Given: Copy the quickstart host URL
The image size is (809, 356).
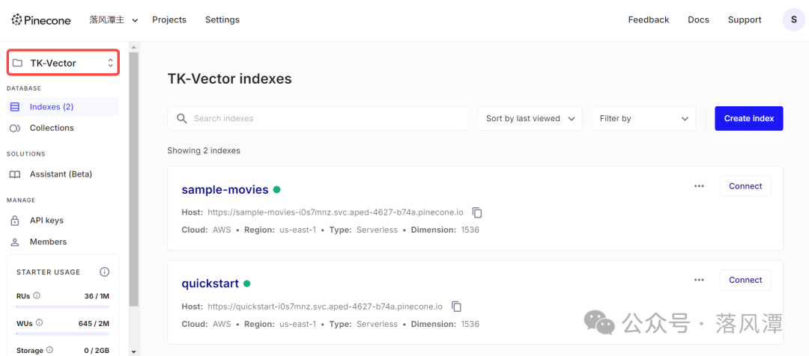Looking at the screenshot, I should click(456, 307).
